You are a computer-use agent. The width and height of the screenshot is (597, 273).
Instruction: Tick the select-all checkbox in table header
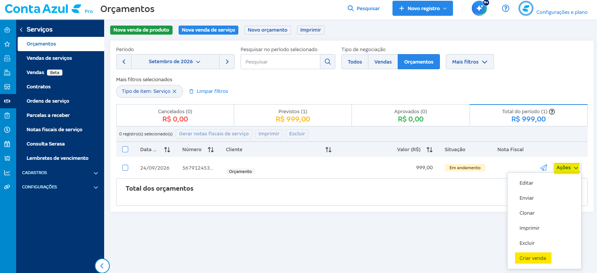pos(125,149)
